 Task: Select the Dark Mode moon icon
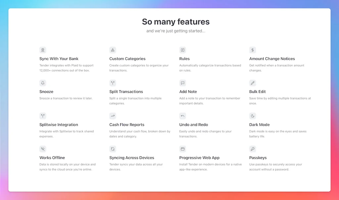[x=253, y=116]
